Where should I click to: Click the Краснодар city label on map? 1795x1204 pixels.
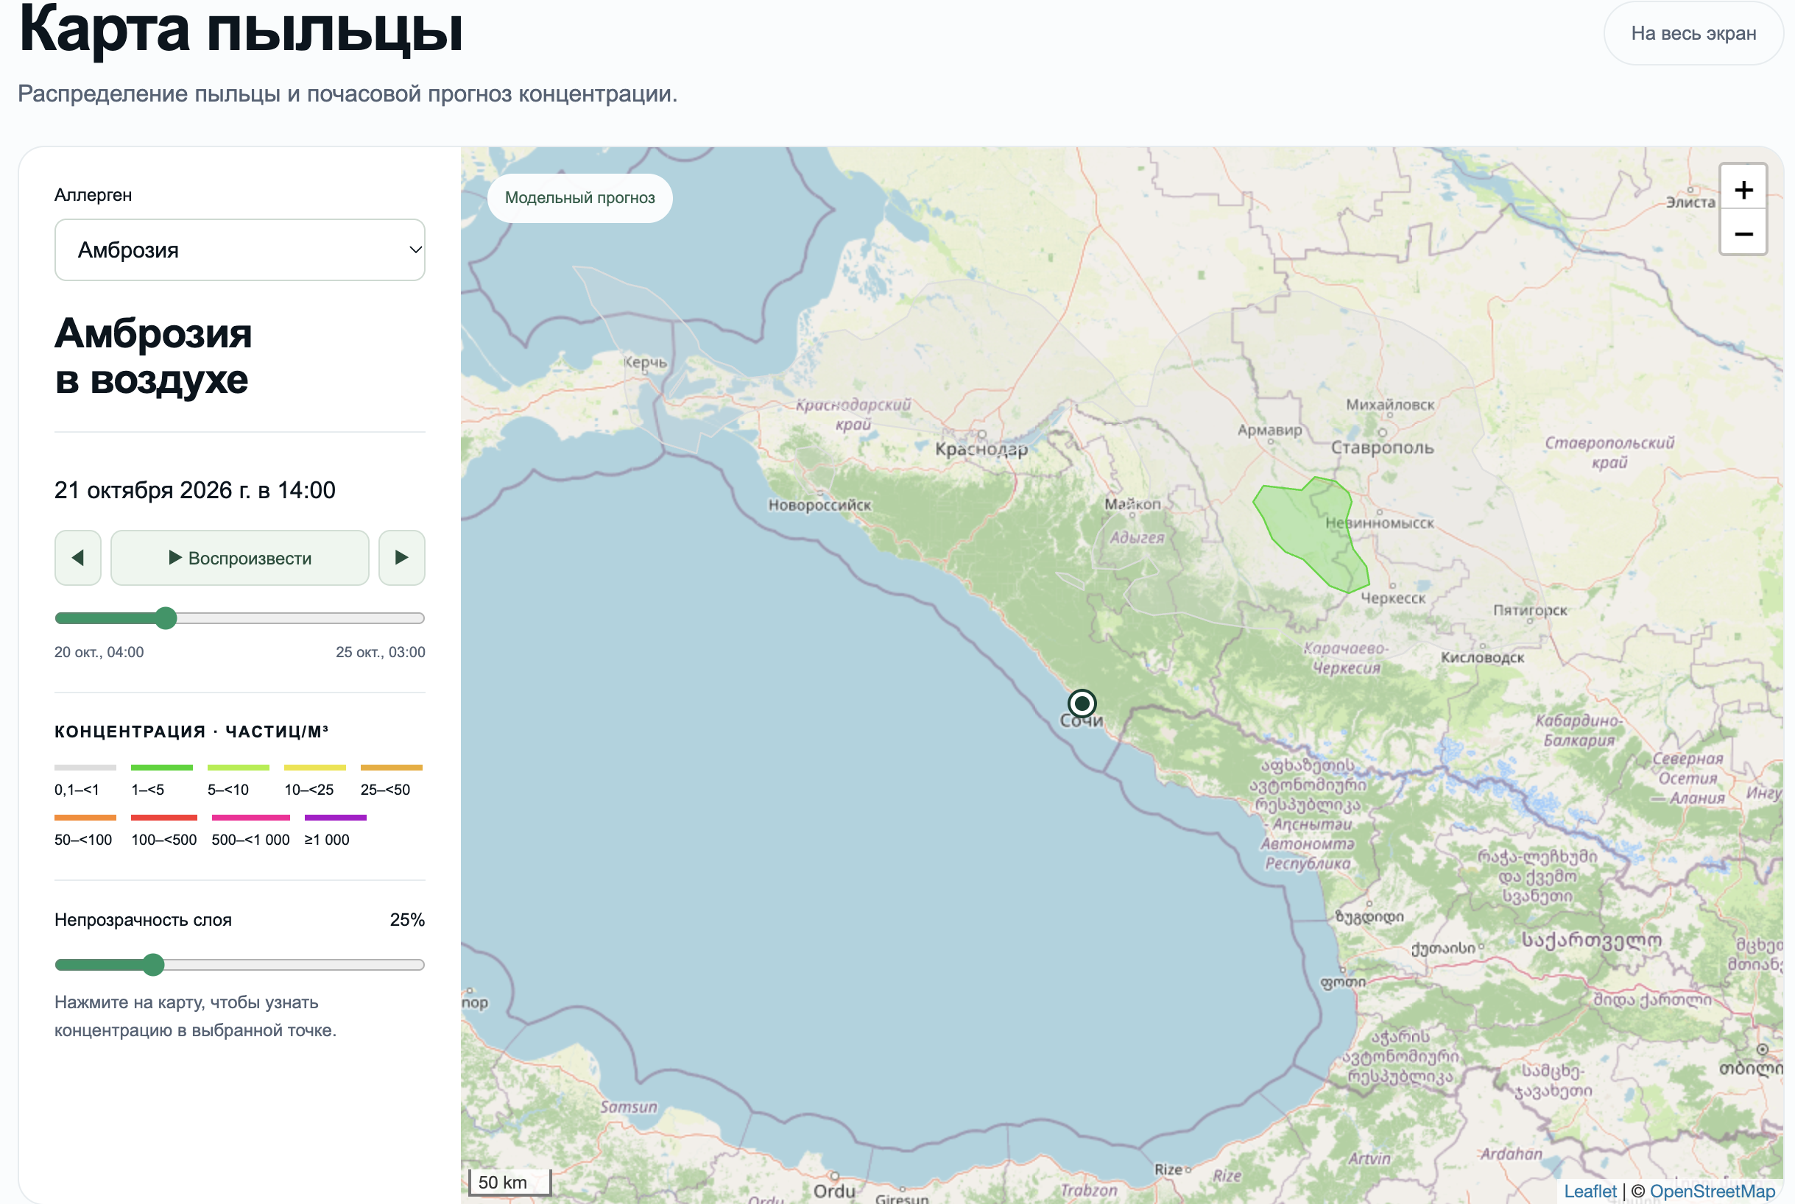point(981,449)
